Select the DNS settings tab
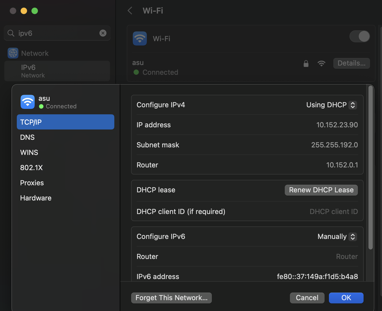The image size is (382, 311). point(27,137)
